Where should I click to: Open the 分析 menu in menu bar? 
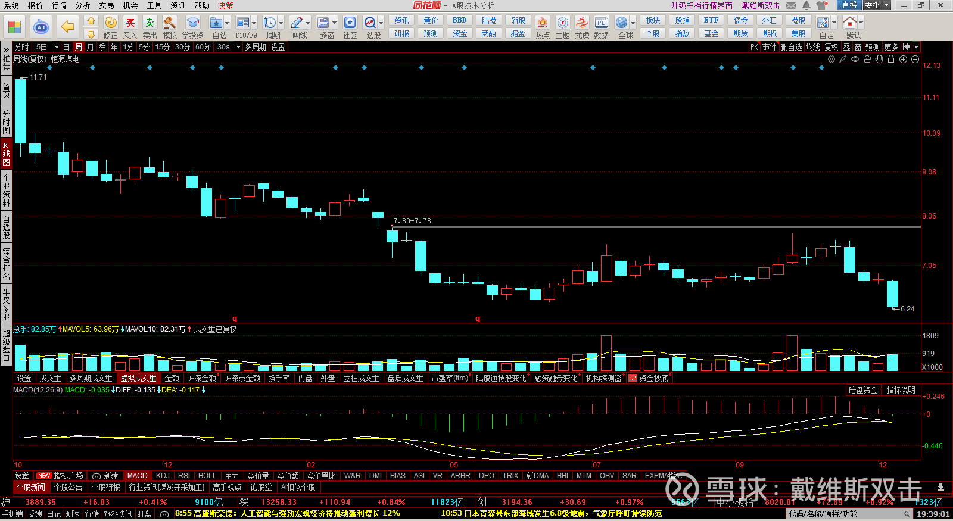coord(83,5)
